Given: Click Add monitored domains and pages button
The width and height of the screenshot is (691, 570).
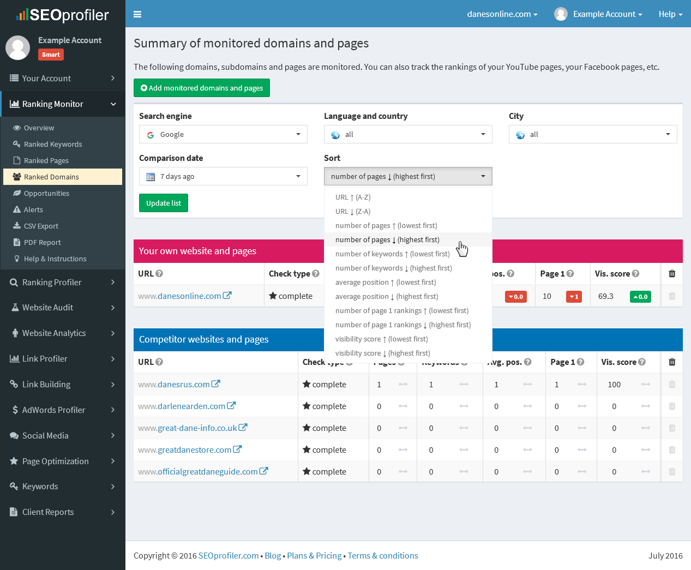Looking at the screenshot, I should pyautogui.click(x=202, y=88).
